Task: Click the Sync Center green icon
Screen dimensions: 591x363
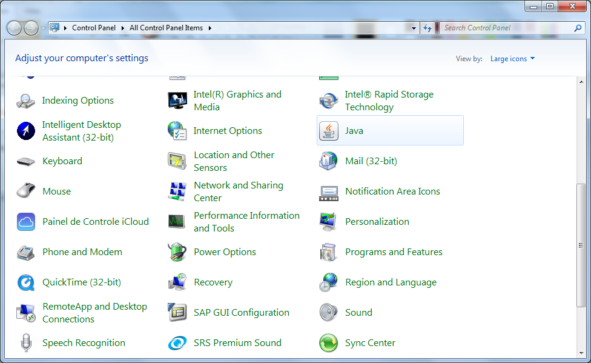Action: tap(328, 343)
